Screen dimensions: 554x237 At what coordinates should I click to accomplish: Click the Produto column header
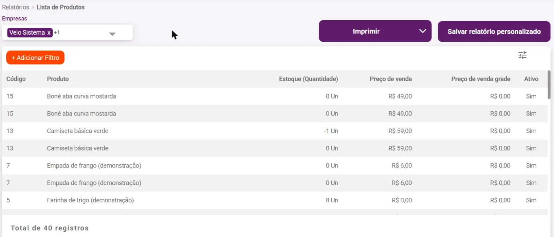point(58,79)
